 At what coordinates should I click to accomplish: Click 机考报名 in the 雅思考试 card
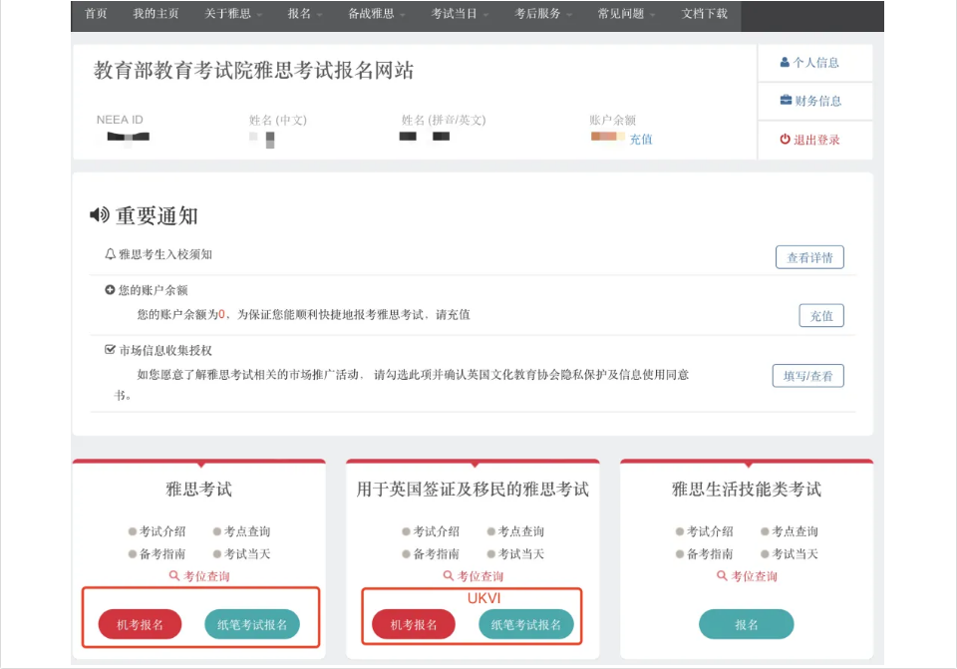tap(140, 624)
